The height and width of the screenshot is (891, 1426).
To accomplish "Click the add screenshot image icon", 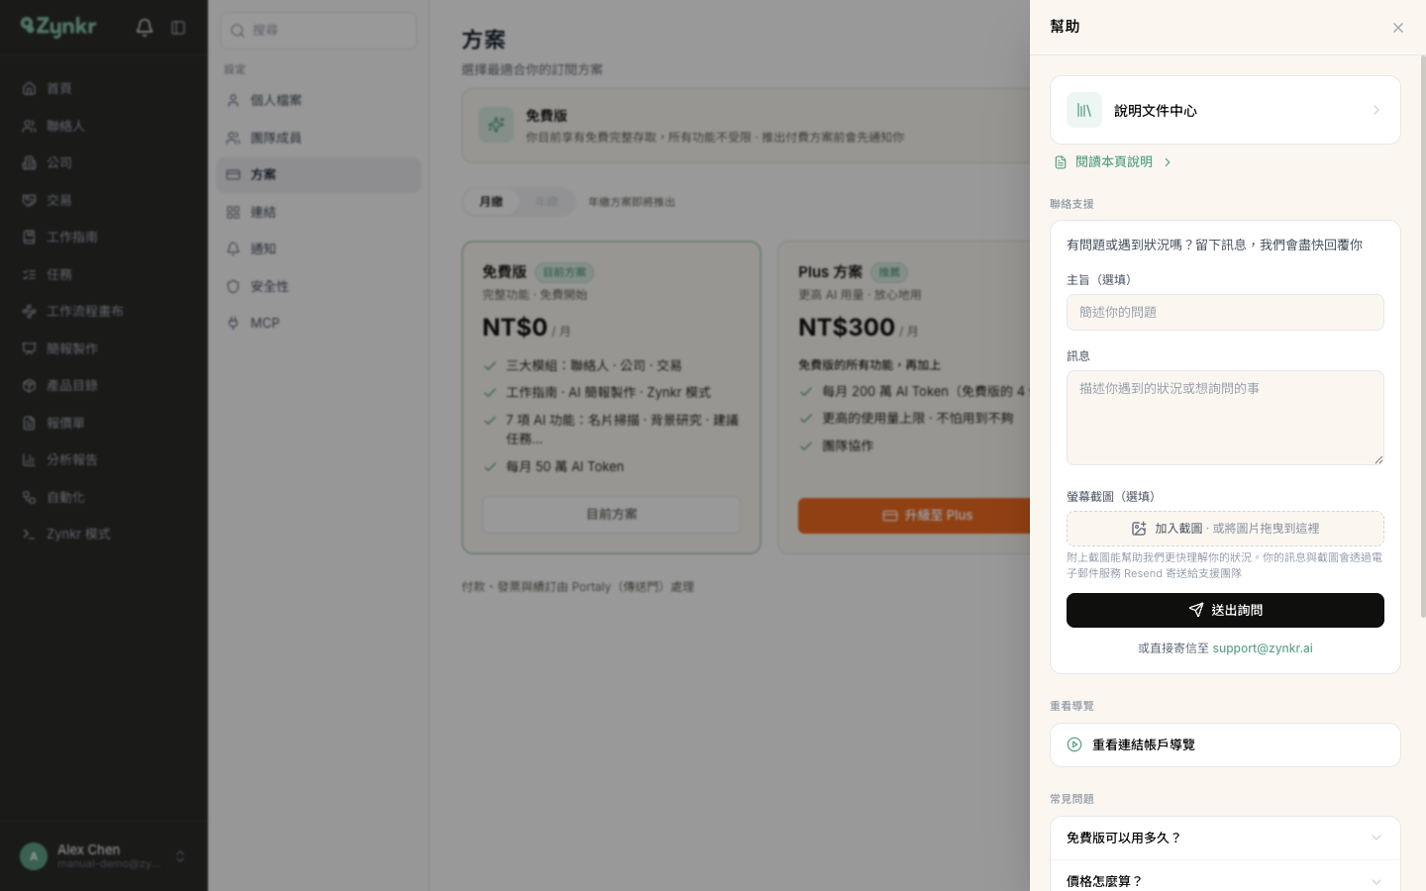I will click(1139, 529).
